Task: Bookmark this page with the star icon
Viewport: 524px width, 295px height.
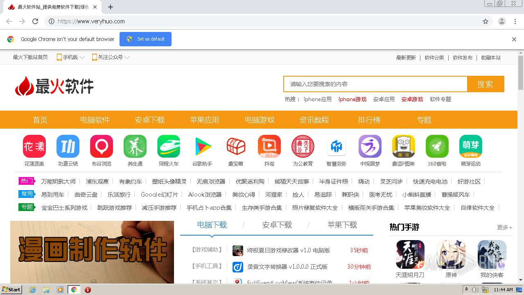Action: pos(486,21)
